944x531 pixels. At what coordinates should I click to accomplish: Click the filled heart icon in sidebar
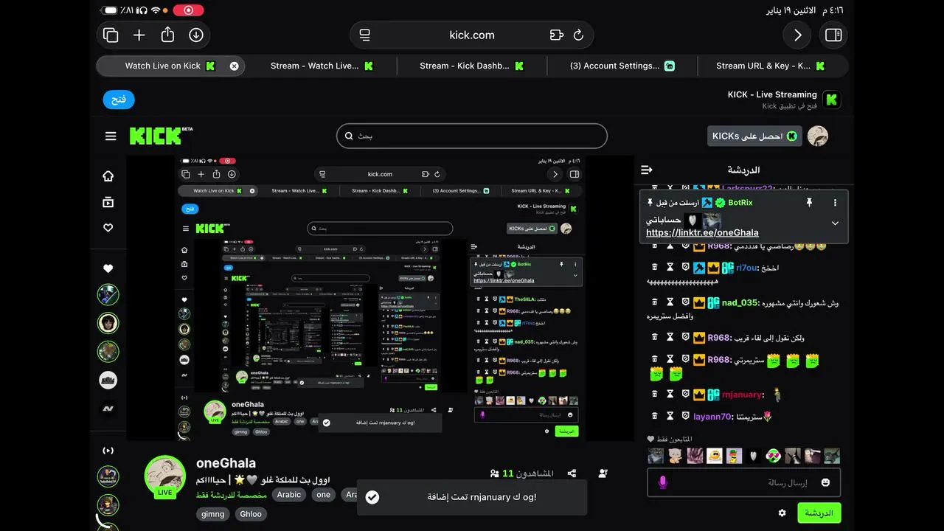[x=108, y=269]
